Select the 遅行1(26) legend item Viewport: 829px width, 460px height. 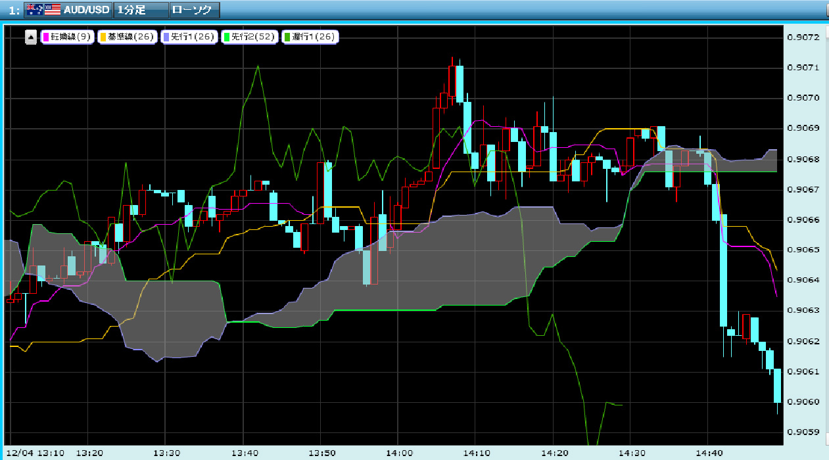310,37
